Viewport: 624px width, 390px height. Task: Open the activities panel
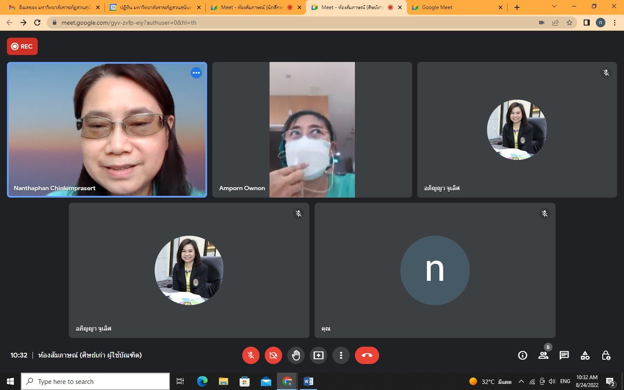[585, 355]
